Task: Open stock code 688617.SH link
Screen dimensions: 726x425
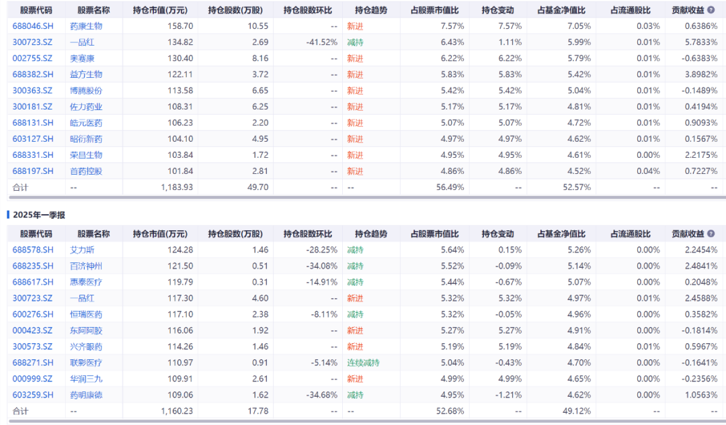Action: coord(33,282)
